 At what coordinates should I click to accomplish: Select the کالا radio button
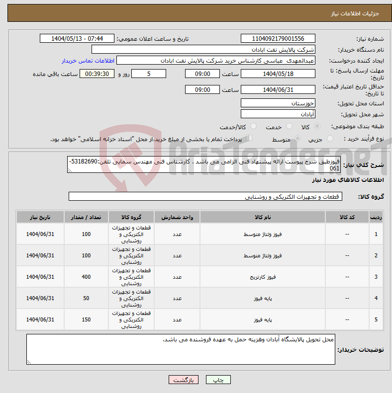(x=317, y=126)
